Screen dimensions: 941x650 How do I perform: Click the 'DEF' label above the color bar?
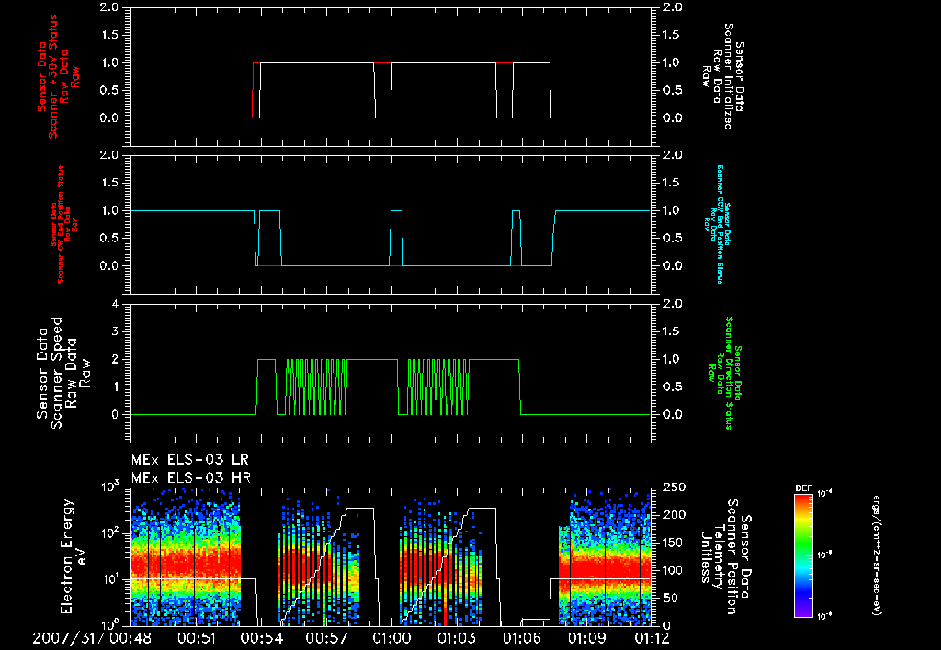pos(803,488)
